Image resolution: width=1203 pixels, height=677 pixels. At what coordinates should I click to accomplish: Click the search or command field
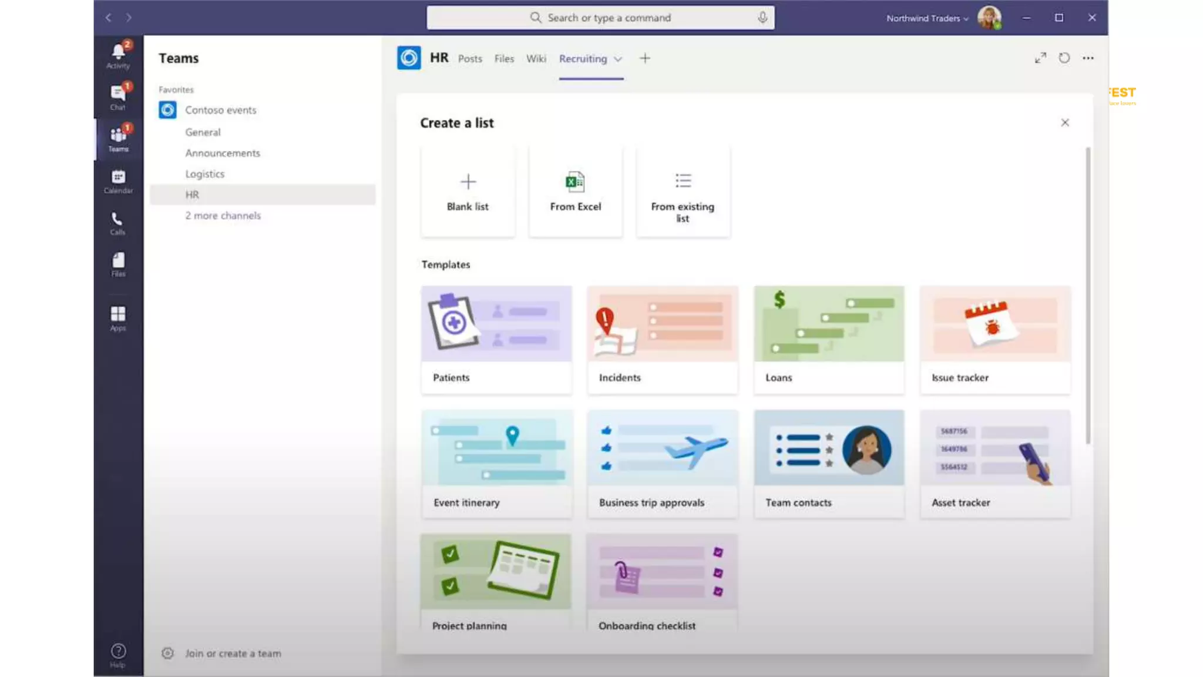pyautogui.click(x=609, y=18)
